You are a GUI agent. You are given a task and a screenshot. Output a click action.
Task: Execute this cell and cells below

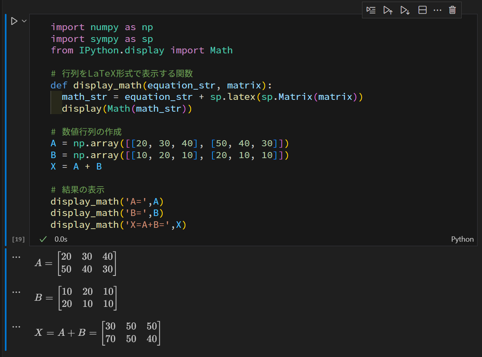[x=405, y=10]
